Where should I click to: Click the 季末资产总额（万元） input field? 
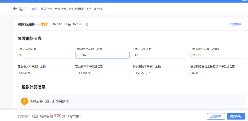217,56
